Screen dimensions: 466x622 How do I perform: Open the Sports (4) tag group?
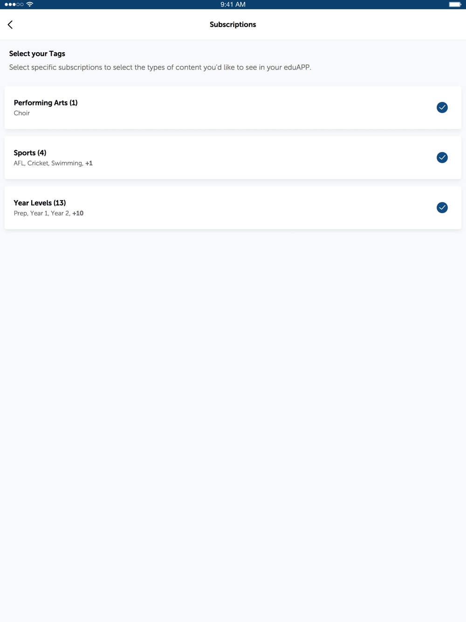click(x=30, y=153)
